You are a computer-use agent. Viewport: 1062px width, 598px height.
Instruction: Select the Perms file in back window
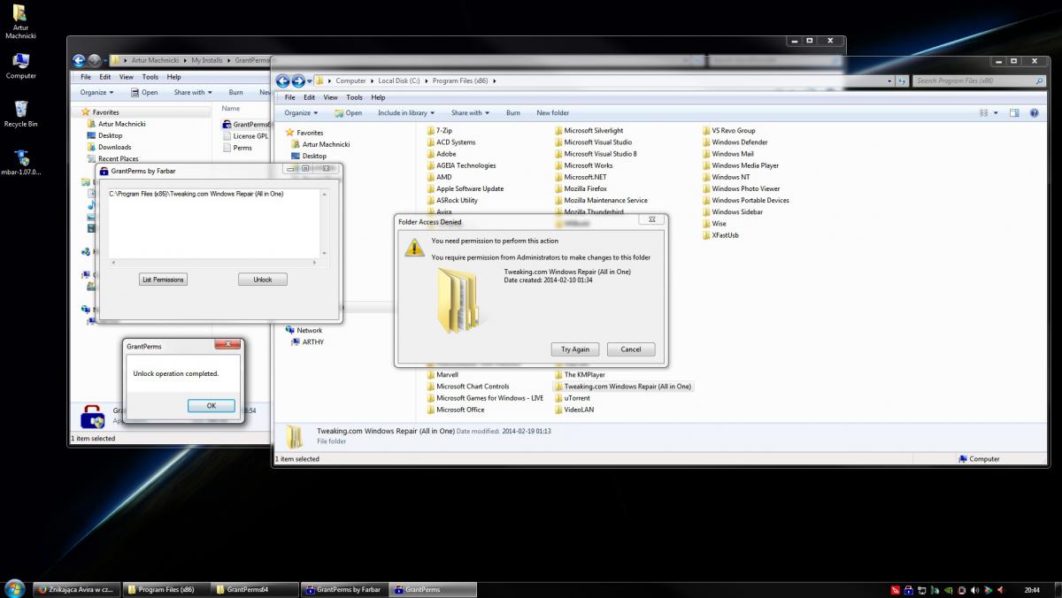point(237,148)
